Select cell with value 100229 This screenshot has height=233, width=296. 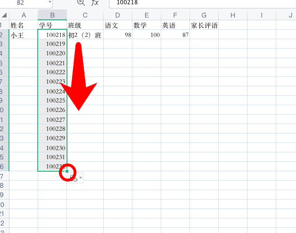[x=52, y=138]
